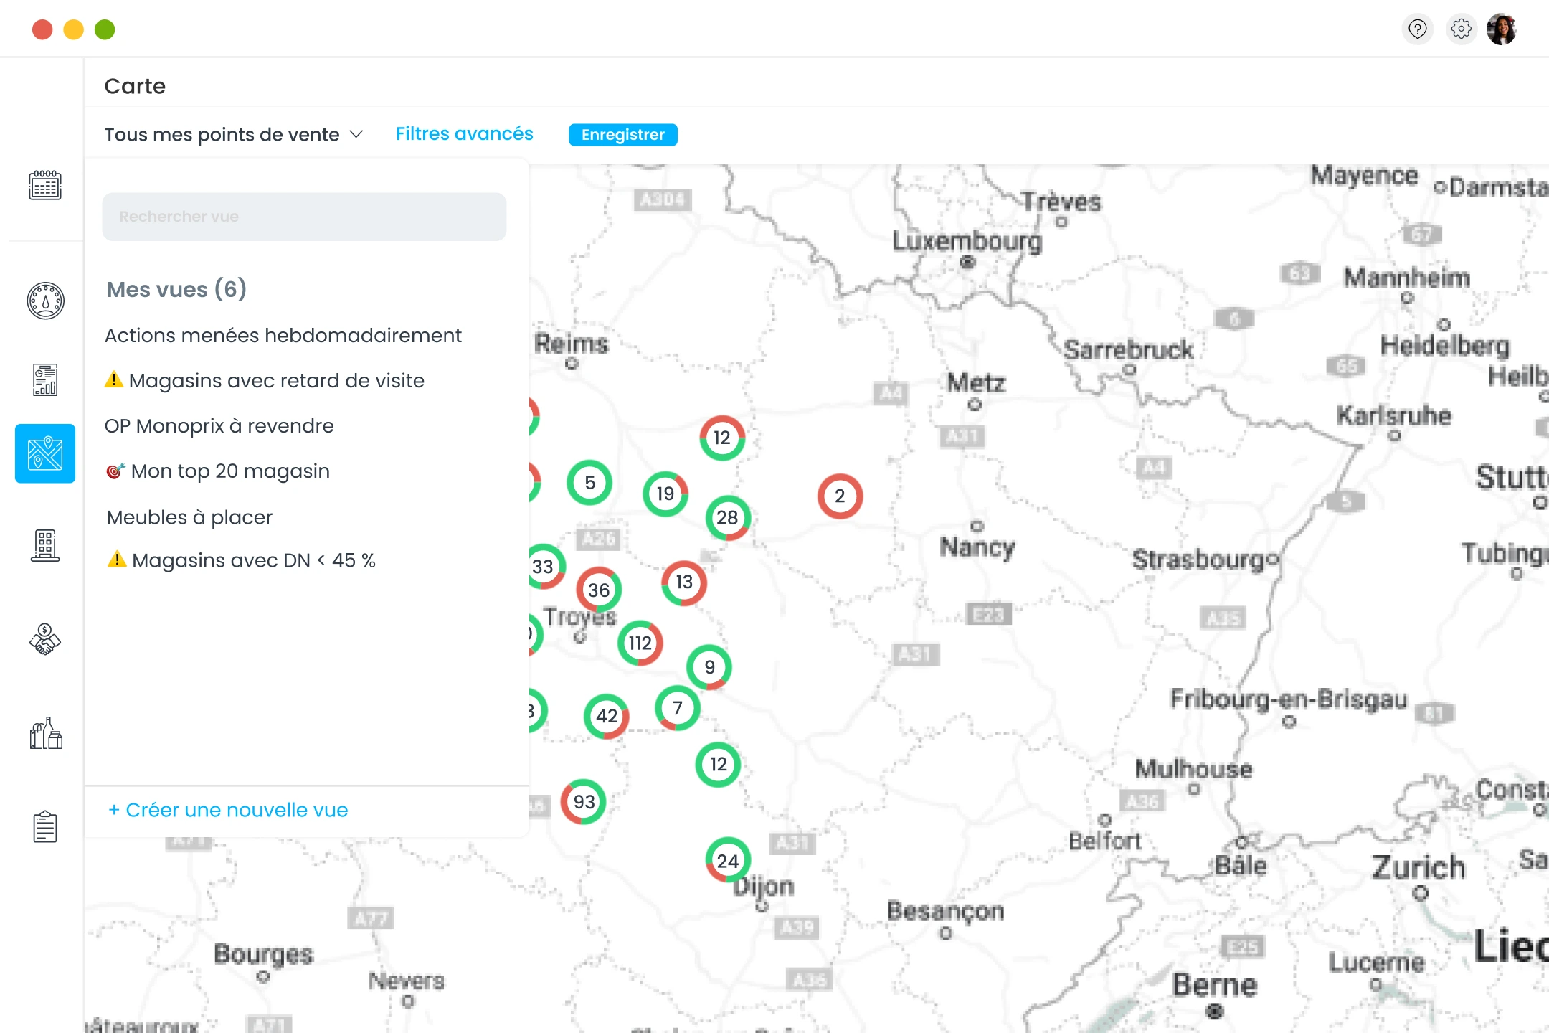The width and height of the screenshot is (1549, 1033).
Task: Open Filtres avancés
Action: click(464, 134)
